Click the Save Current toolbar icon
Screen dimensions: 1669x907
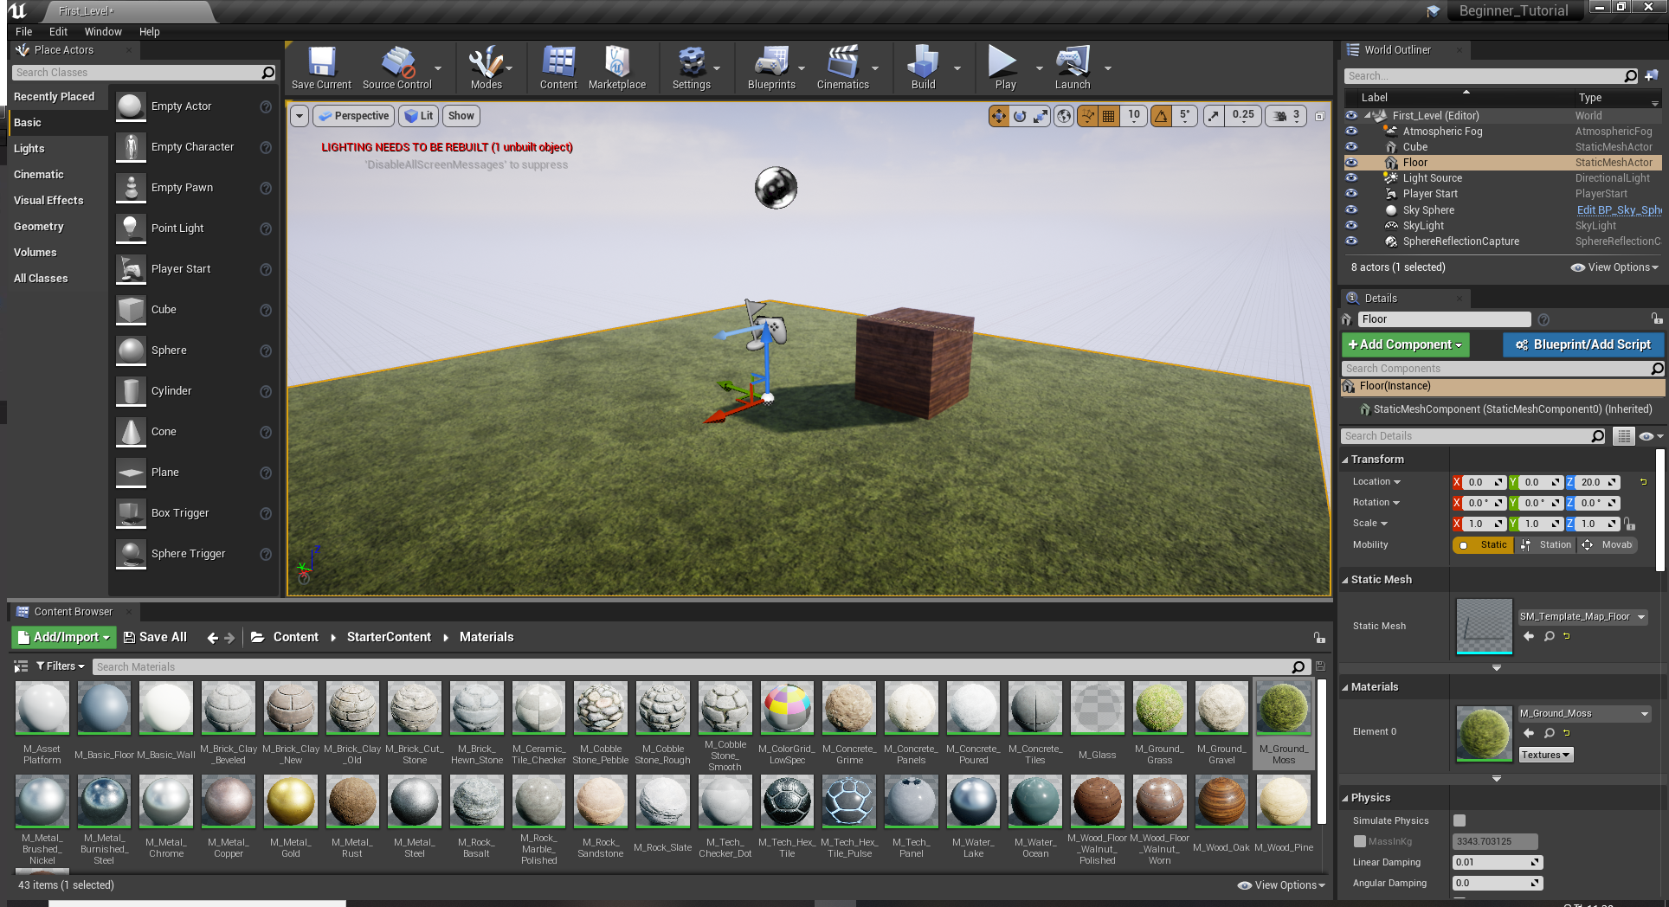point(321,68)
